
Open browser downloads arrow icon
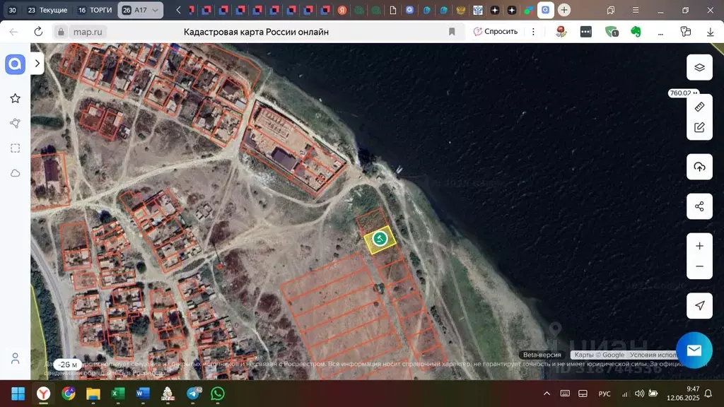tap(710, 31)
